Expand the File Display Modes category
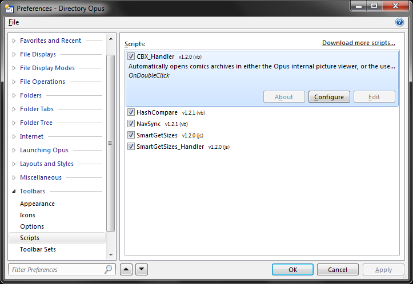The width and height of the screenshot is (413, 284). pos(14,68)
